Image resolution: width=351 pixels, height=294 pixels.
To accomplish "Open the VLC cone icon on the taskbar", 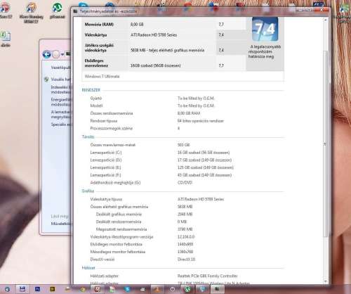I will pyautogui.click(x=157, y=289).
